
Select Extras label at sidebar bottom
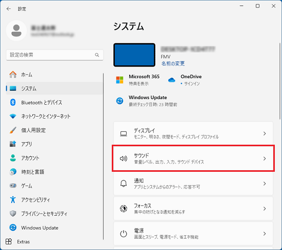(x=24, y=242)
